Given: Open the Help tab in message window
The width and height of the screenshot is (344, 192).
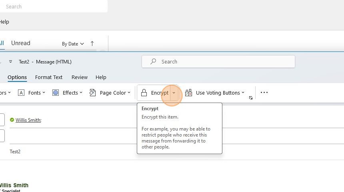Looking at the screenshot, I should pyautogui.click(x=101, y=77).
